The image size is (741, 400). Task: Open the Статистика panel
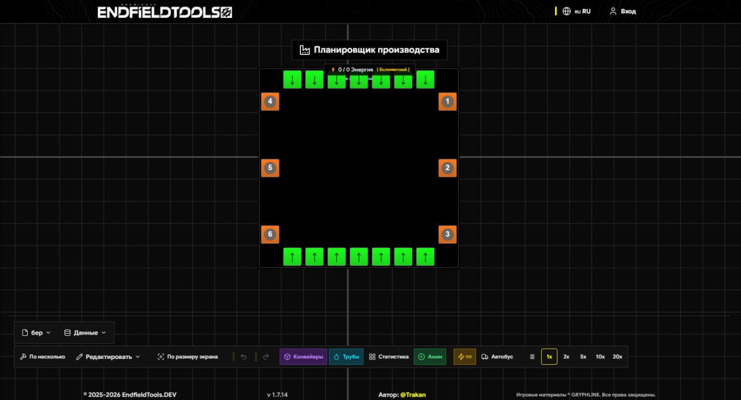[388, 357]
